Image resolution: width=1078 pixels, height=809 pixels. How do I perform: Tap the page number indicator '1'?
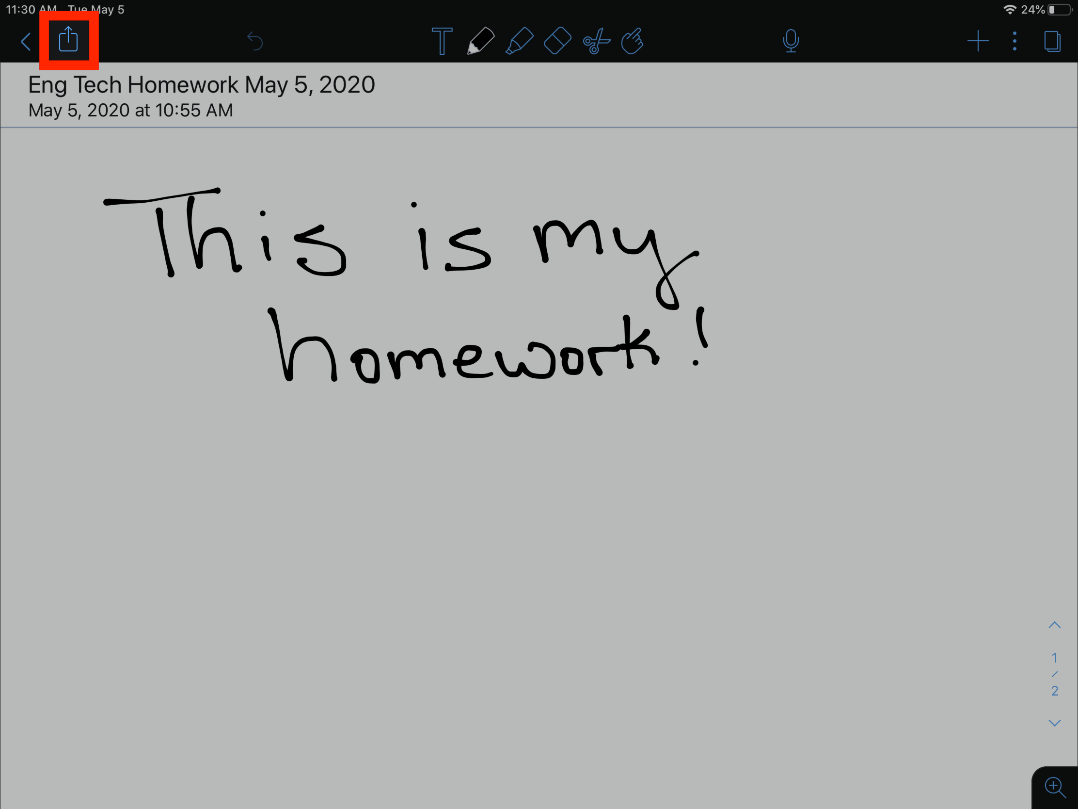1055,658
